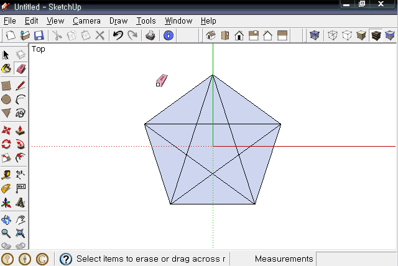Enable Shaded With Textures style icon

[x=376, y=35]
